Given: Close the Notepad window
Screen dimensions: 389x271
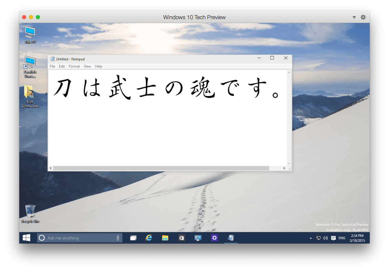Looking at the screenshot, I should pos(286,58).
